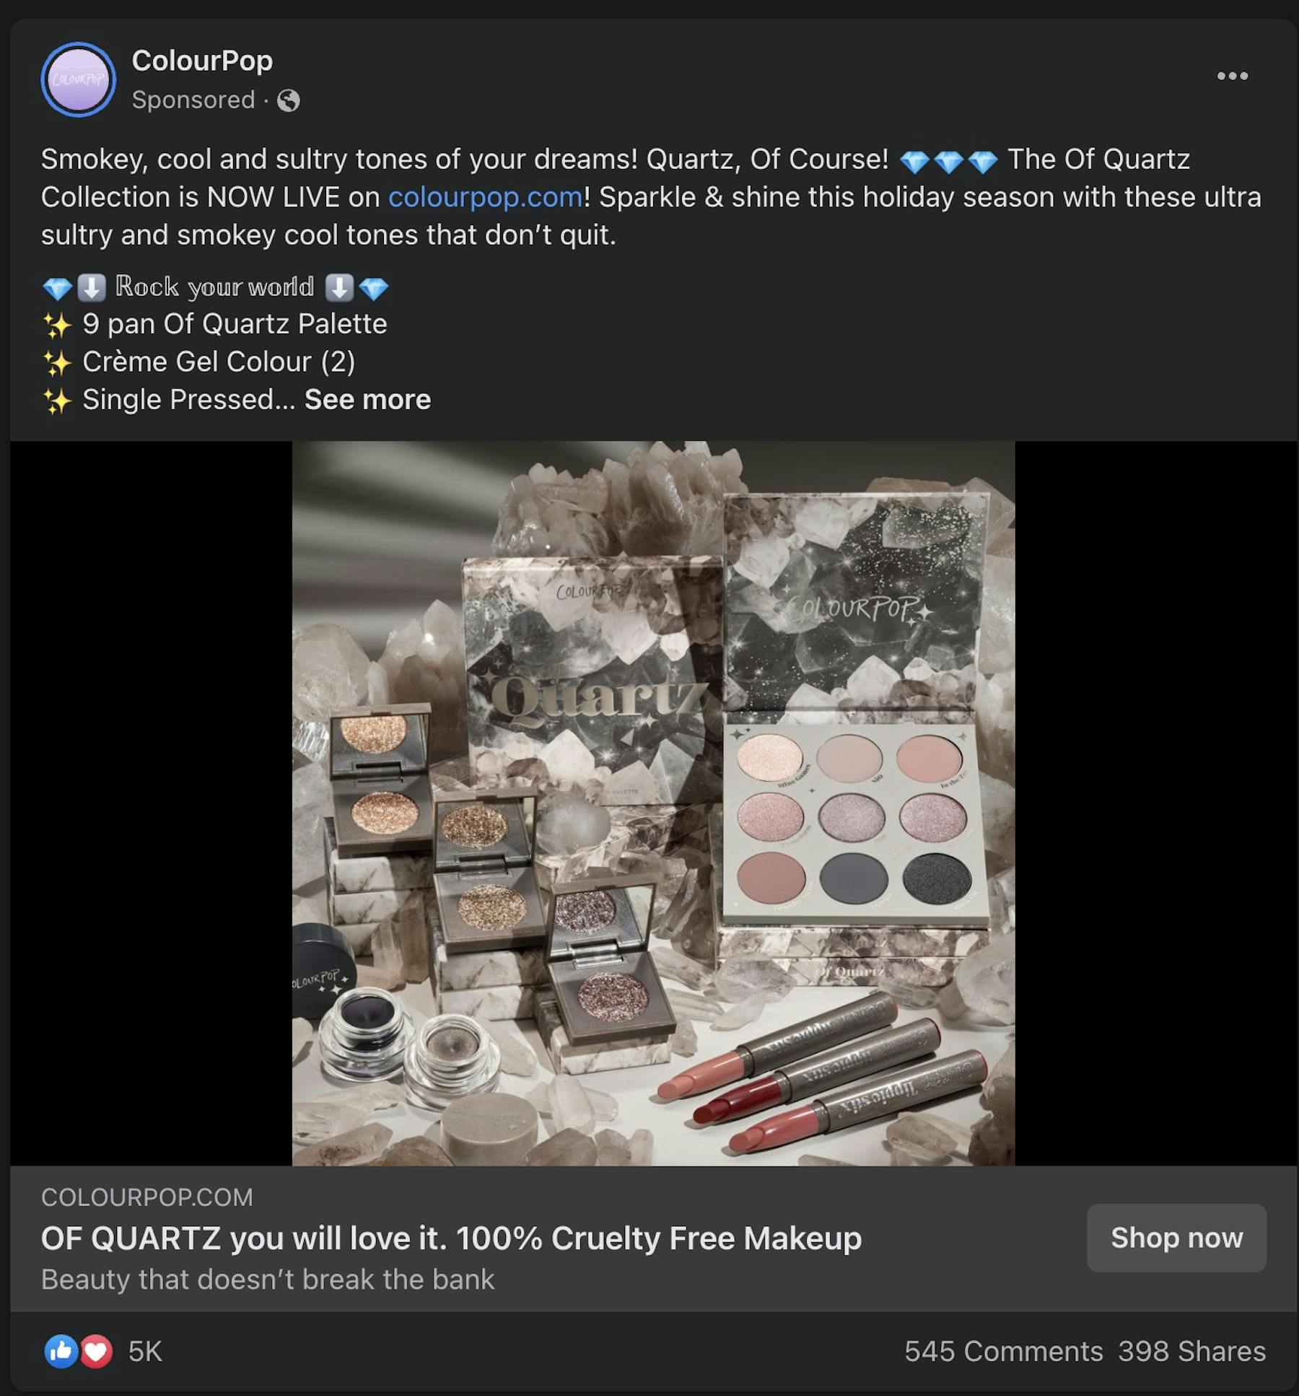Click the red heart reaction icon
Screen dimensions: 1299x1396
96,1351
